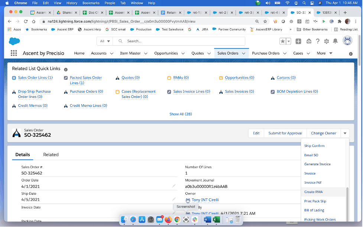Edit Order Date pencil icon

(174, 185)
